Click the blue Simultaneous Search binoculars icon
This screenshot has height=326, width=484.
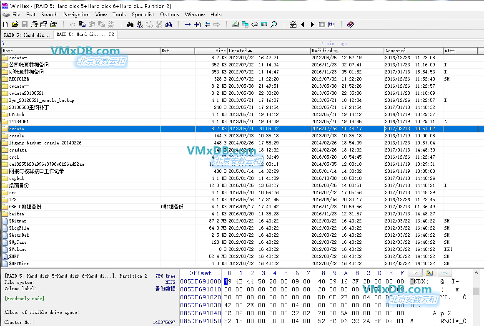(168, 24)
